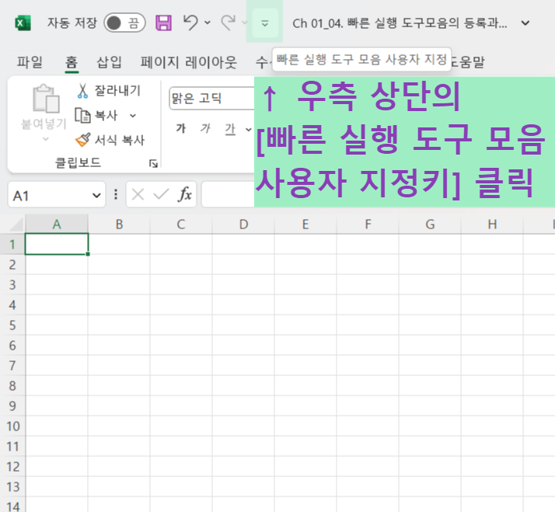
Task: Select column B header
Action: [x=119, y=225]
